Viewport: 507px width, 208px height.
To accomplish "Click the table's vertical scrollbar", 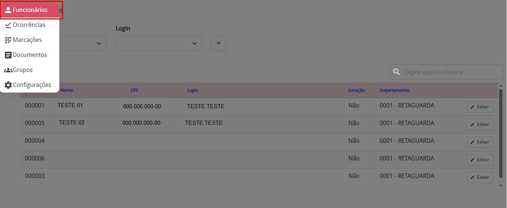I will click(501, 133).
